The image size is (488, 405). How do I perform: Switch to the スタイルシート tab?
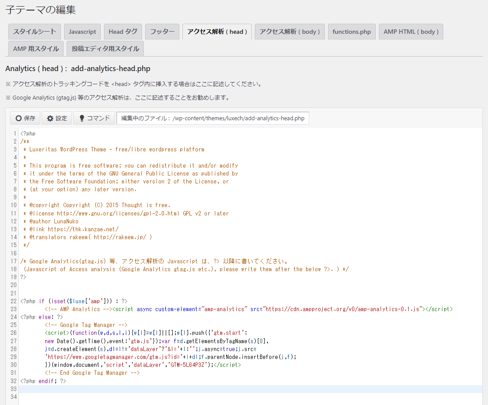(35, 32)
